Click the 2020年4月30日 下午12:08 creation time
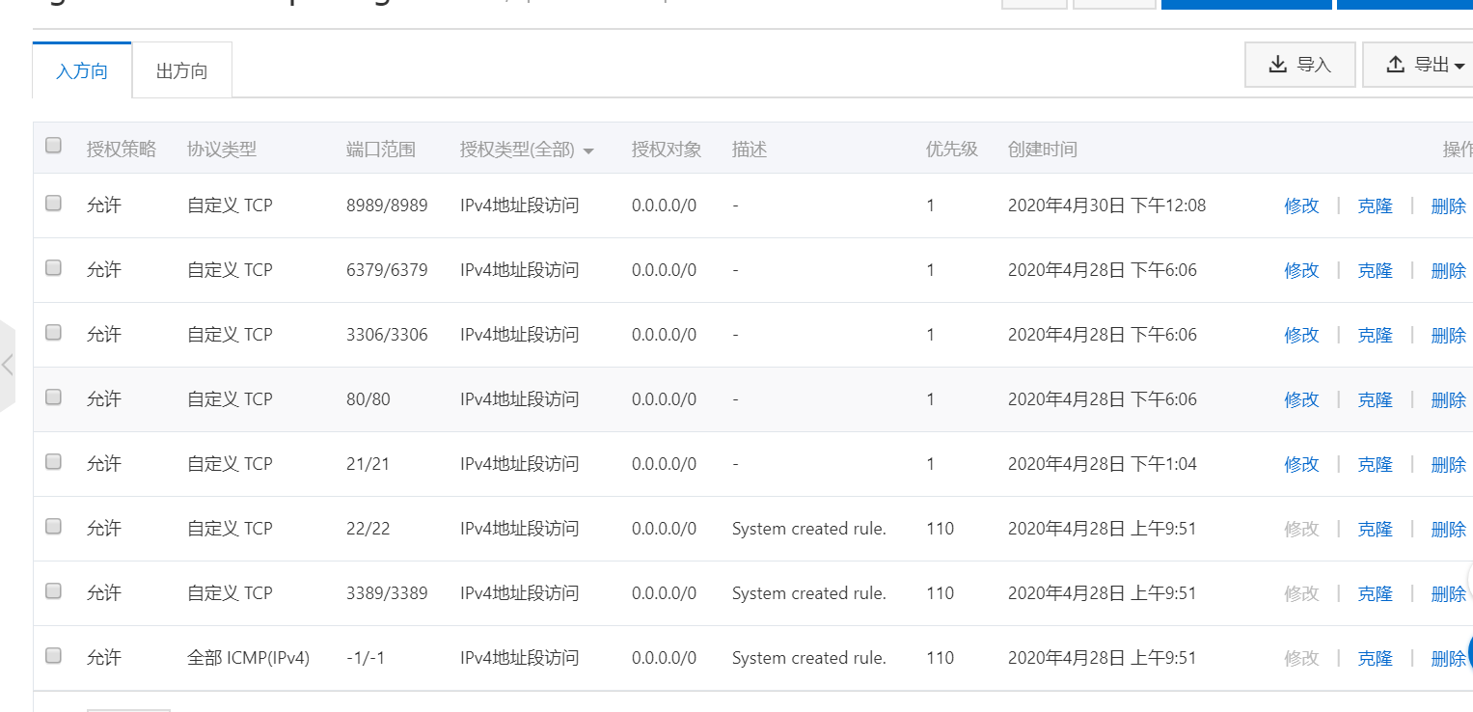The width and height of the screenshot is (1473, 712). [x=1106, y=205]
